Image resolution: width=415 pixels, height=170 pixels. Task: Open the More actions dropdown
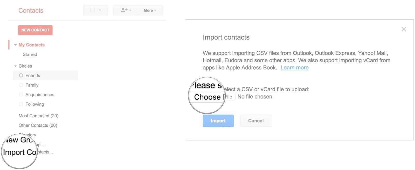click(150, 10)
